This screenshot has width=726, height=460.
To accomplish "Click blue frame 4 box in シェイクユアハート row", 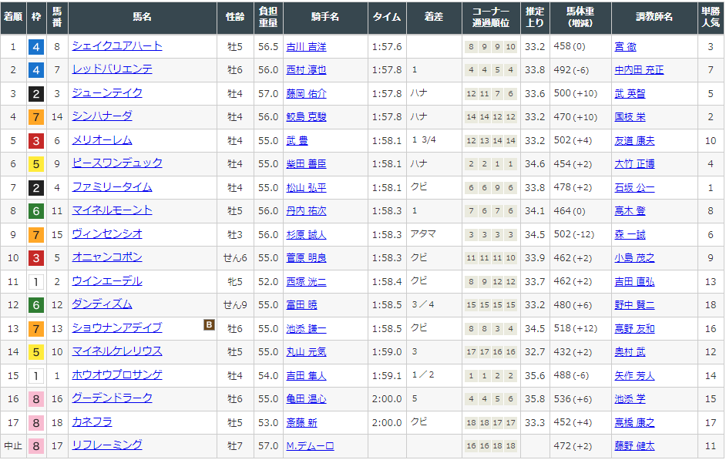I will [35, 47].
